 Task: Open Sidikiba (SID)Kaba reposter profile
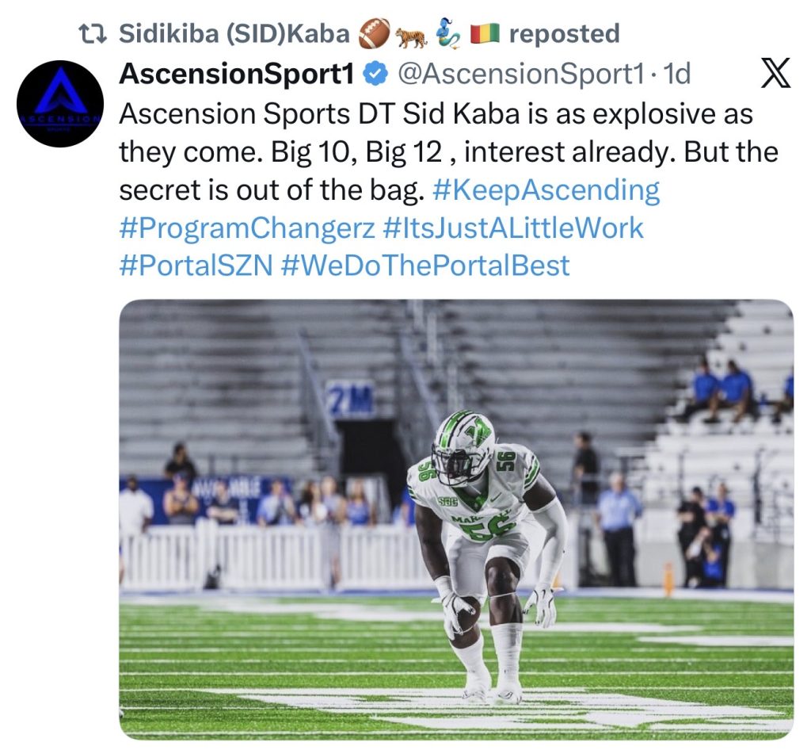click(x=234, y=34)
